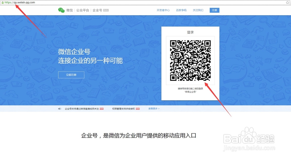Click the 查看更多 link
The width and height of the screenshot is (291, 158).
coord(154,109)
